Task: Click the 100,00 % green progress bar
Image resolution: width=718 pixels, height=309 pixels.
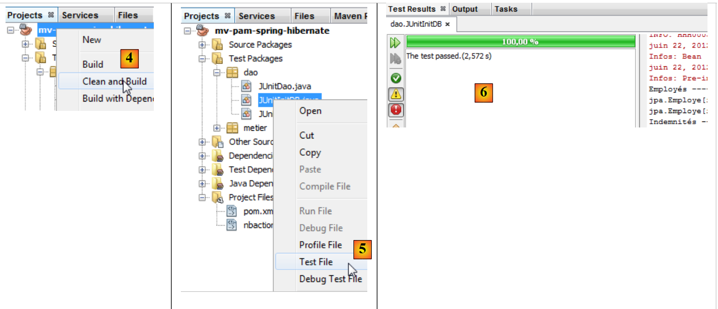Action: (x=520, y=41)
